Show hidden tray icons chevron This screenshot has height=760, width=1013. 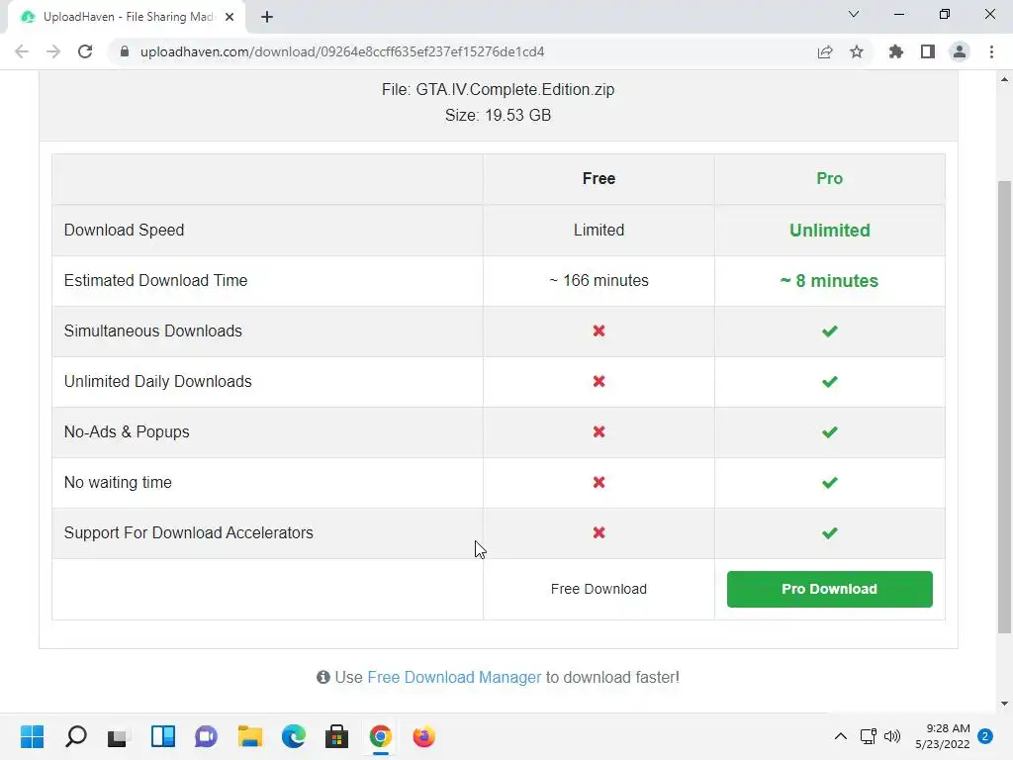[841, 736]
